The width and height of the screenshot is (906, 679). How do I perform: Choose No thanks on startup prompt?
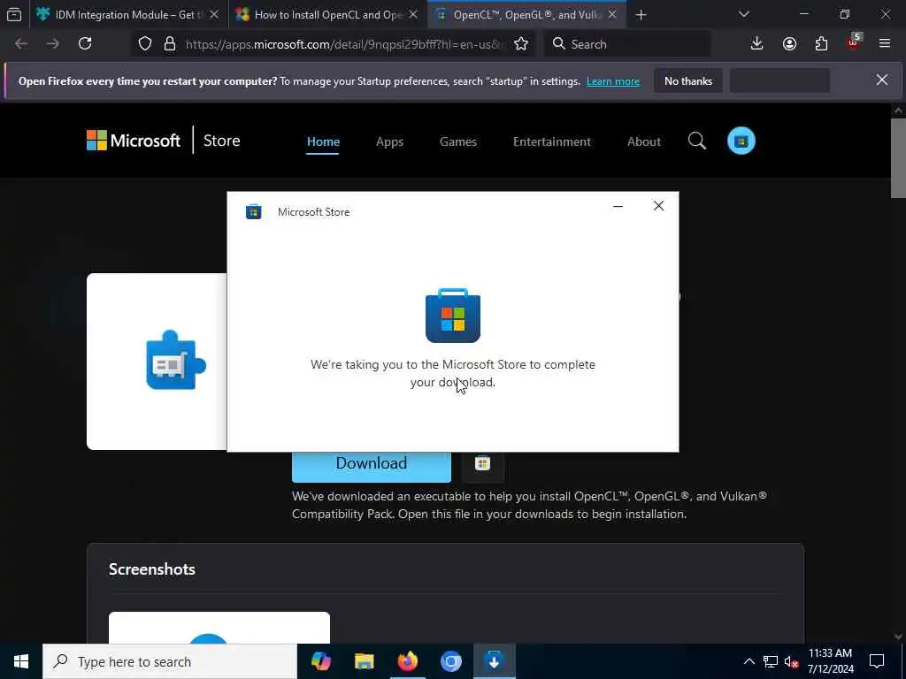pos(688,81)
